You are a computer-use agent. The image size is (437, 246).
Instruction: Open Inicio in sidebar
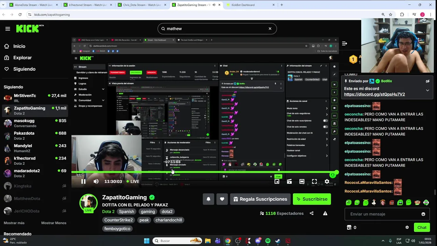(19, 46)
